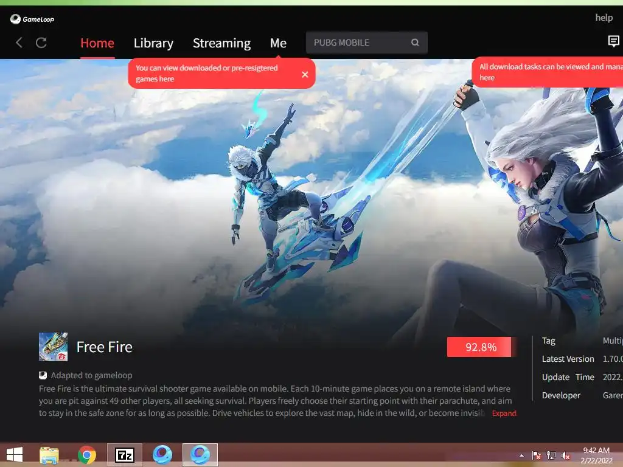Open the Streaming tab
The height and width of the screenshot is (467, 623).
point(221,43)
